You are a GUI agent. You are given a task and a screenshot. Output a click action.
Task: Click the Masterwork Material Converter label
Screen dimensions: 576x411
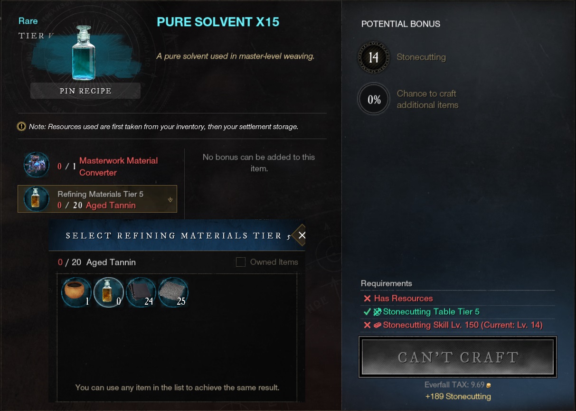tap(118, 167)
